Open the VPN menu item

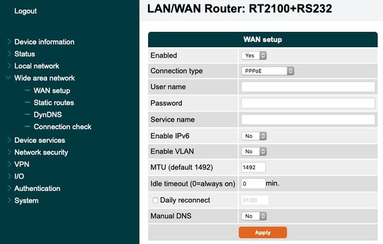click(x=22, y=164)
